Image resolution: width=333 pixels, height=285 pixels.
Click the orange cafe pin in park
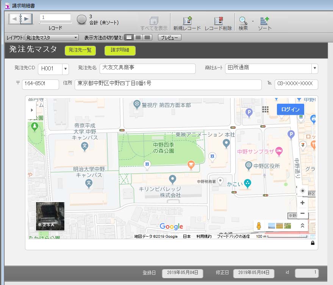tap(191, 165)
